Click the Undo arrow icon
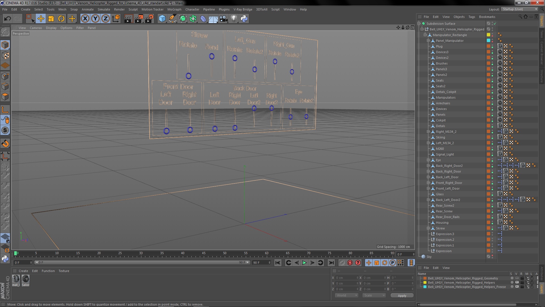 7,19
